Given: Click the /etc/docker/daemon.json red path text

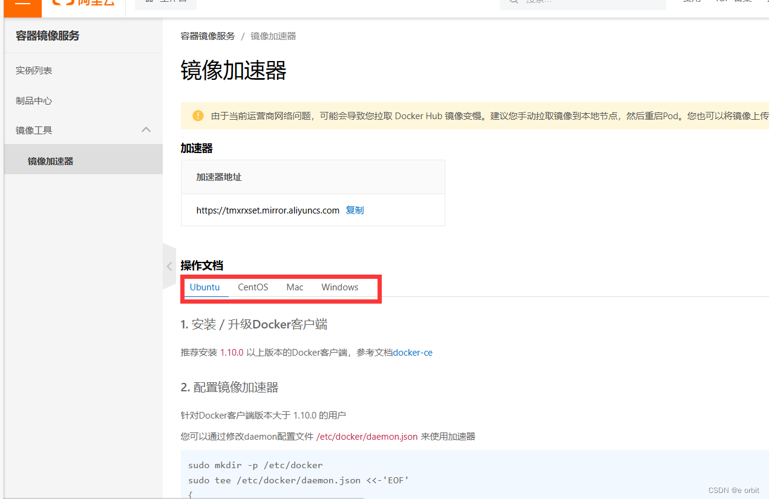Looking at the screenshot, I should click(367, 437).
